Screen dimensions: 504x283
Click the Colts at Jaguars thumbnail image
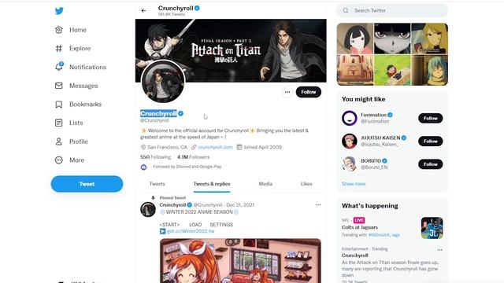point(432,228)
